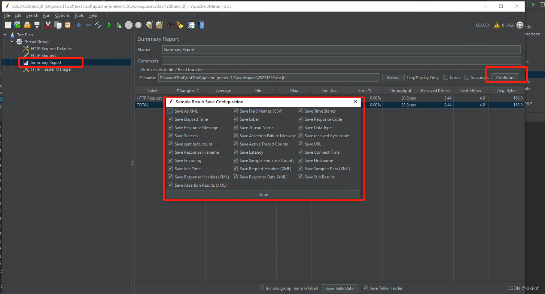Uncheck Save Response Data (XML)
This screenshot has width=545, height=294.
pyautogui.click(x=235, y=177)
